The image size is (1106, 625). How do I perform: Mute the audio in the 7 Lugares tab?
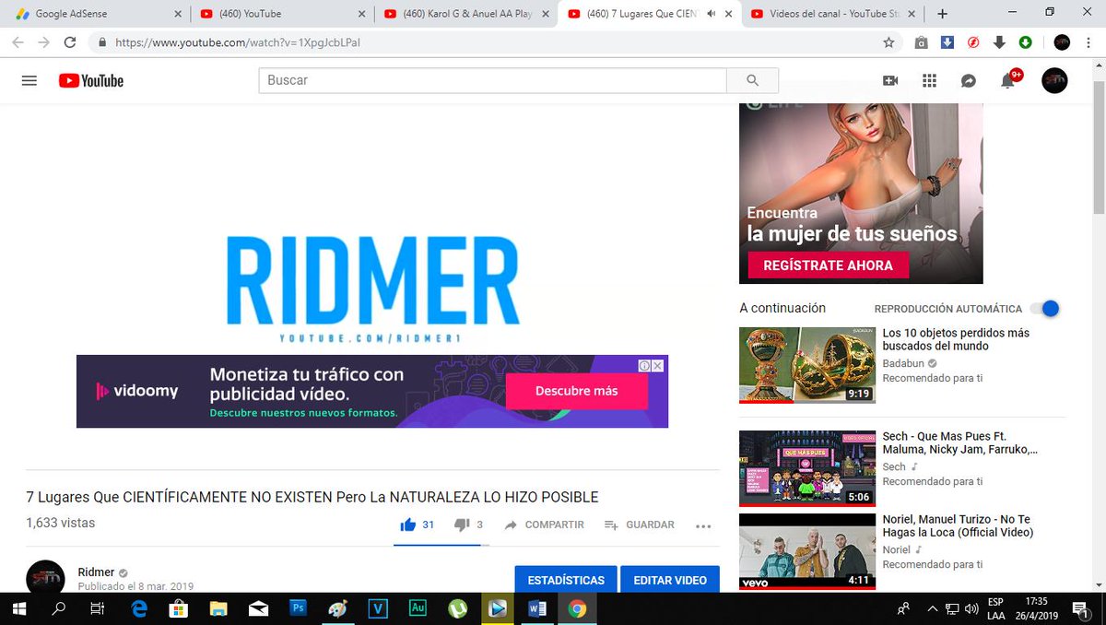pyautogui.click(x=711, y=14)
